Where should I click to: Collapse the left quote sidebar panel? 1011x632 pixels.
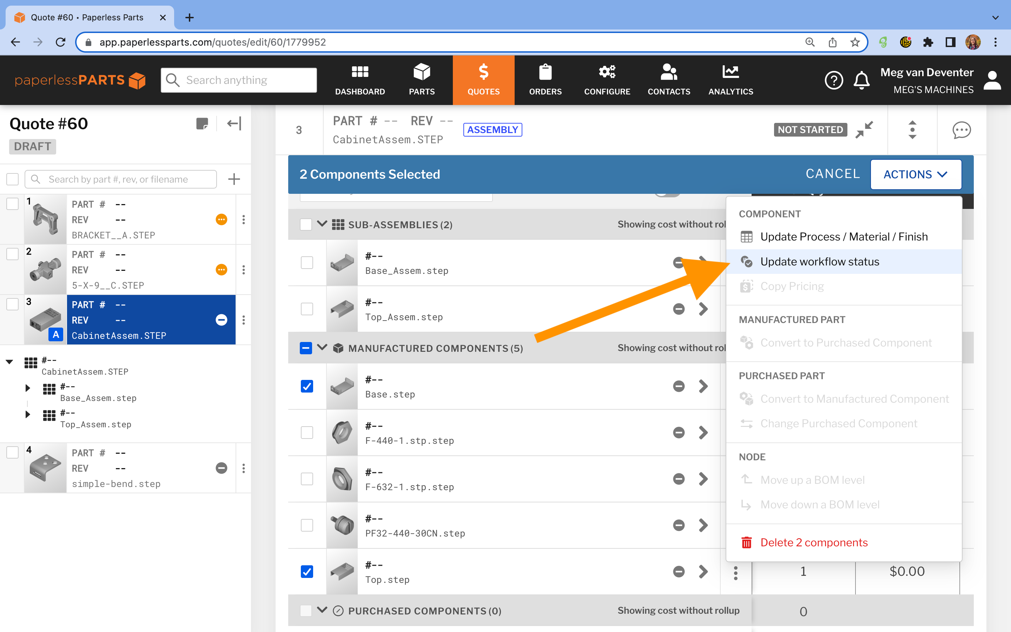(234, 124)
